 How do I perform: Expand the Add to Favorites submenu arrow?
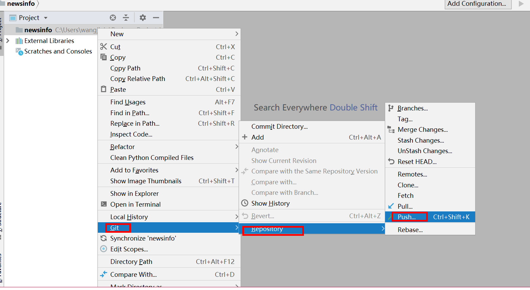237,170
